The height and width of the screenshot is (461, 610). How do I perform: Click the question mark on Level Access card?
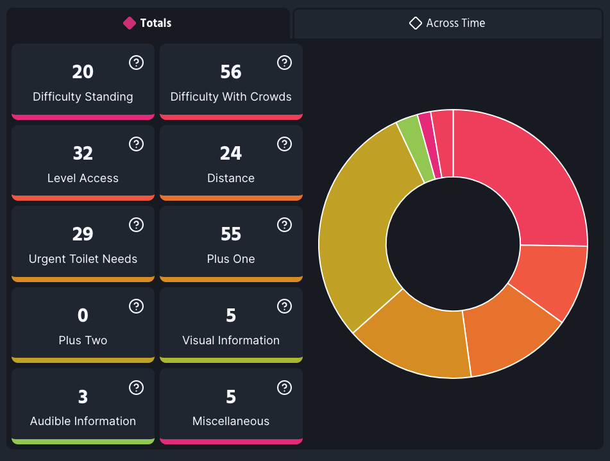(x=136, y=144)
